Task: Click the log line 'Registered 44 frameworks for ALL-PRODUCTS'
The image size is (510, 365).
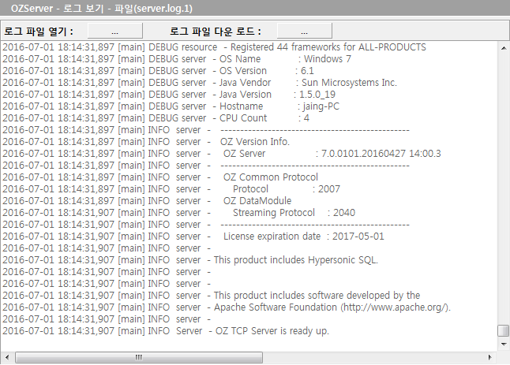Action: (214, 47)
